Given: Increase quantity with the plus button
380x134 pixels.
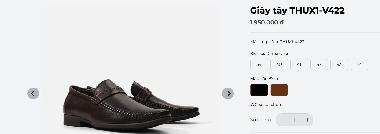Looking at the screenshot, I should click(307, 120).
